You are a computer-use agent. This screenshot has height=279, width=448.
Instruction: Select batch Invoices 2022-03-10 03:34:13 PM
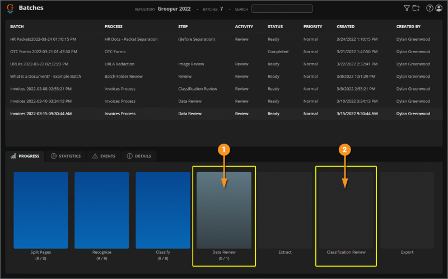click(41, 101)
